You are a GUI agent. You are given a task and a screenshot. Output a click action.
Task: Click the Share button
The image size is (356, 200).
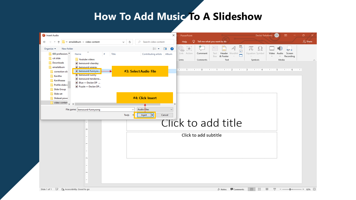click(308, 42)
